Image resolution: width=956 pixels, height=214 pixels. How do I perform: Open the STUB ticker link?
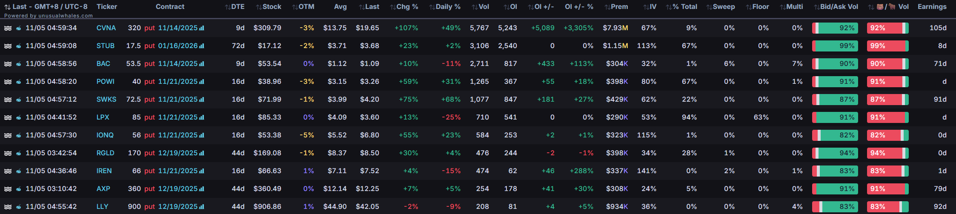pos(105,46)
